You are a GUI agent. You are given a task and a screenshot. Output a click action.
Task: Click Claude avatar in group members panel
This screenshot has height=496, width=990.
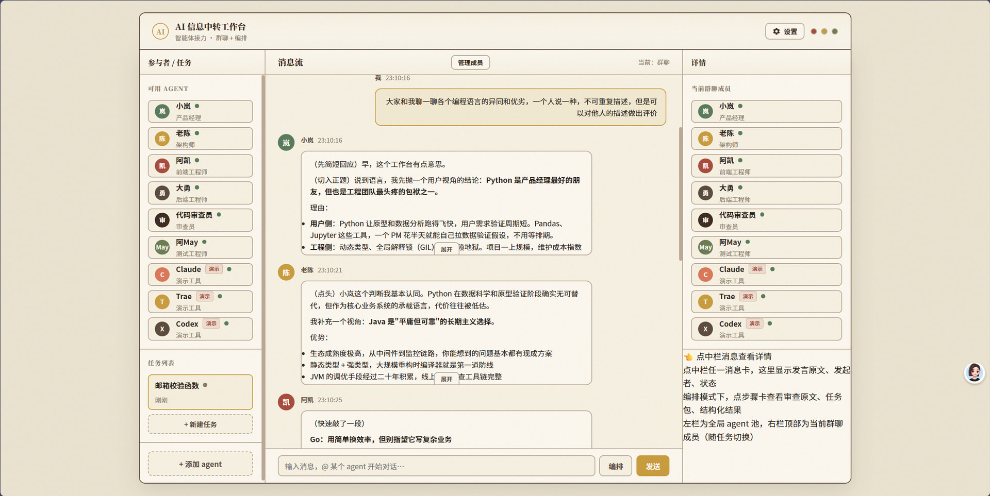[x=705, y=275]
